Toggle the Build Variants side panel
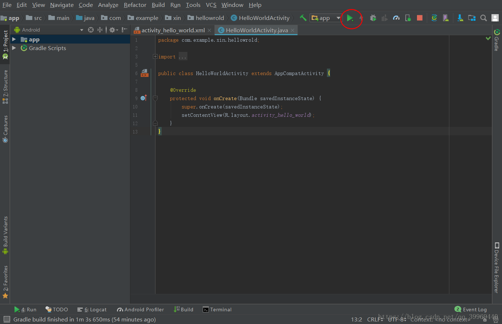The image size is (502, 324). [5, 235]
